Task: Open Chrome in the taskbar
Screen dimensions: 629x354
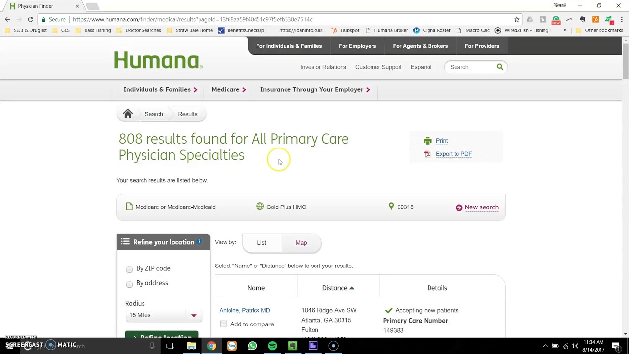Action: point(211,346)
